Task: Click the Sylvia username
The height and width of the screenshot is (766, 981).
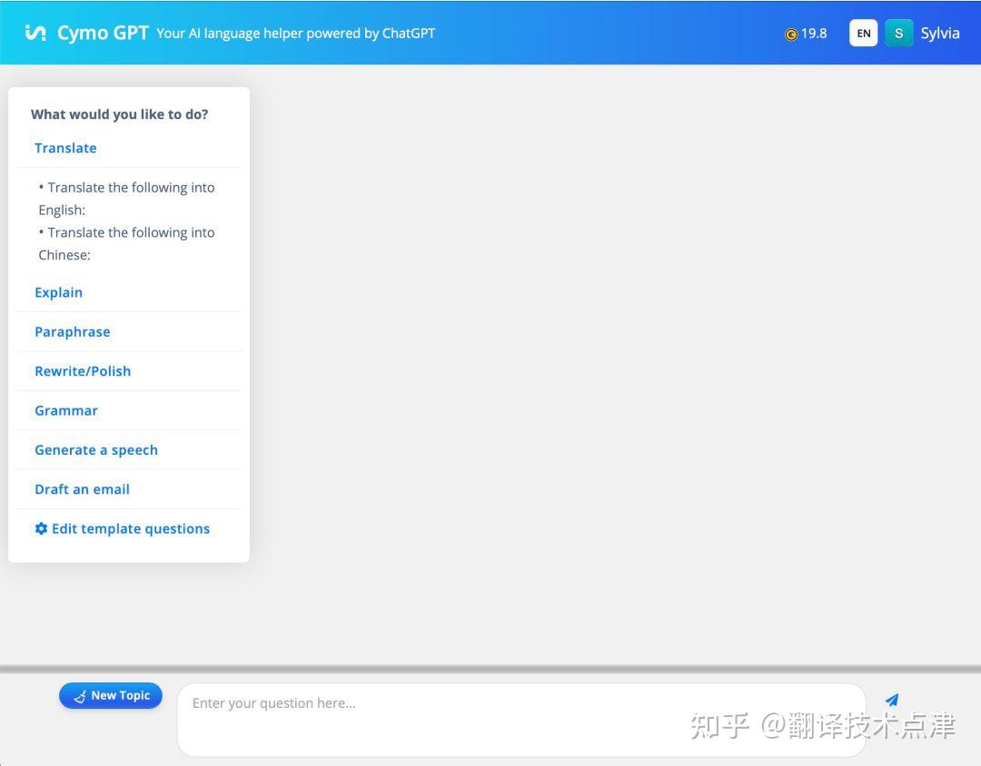Action: 940,34
